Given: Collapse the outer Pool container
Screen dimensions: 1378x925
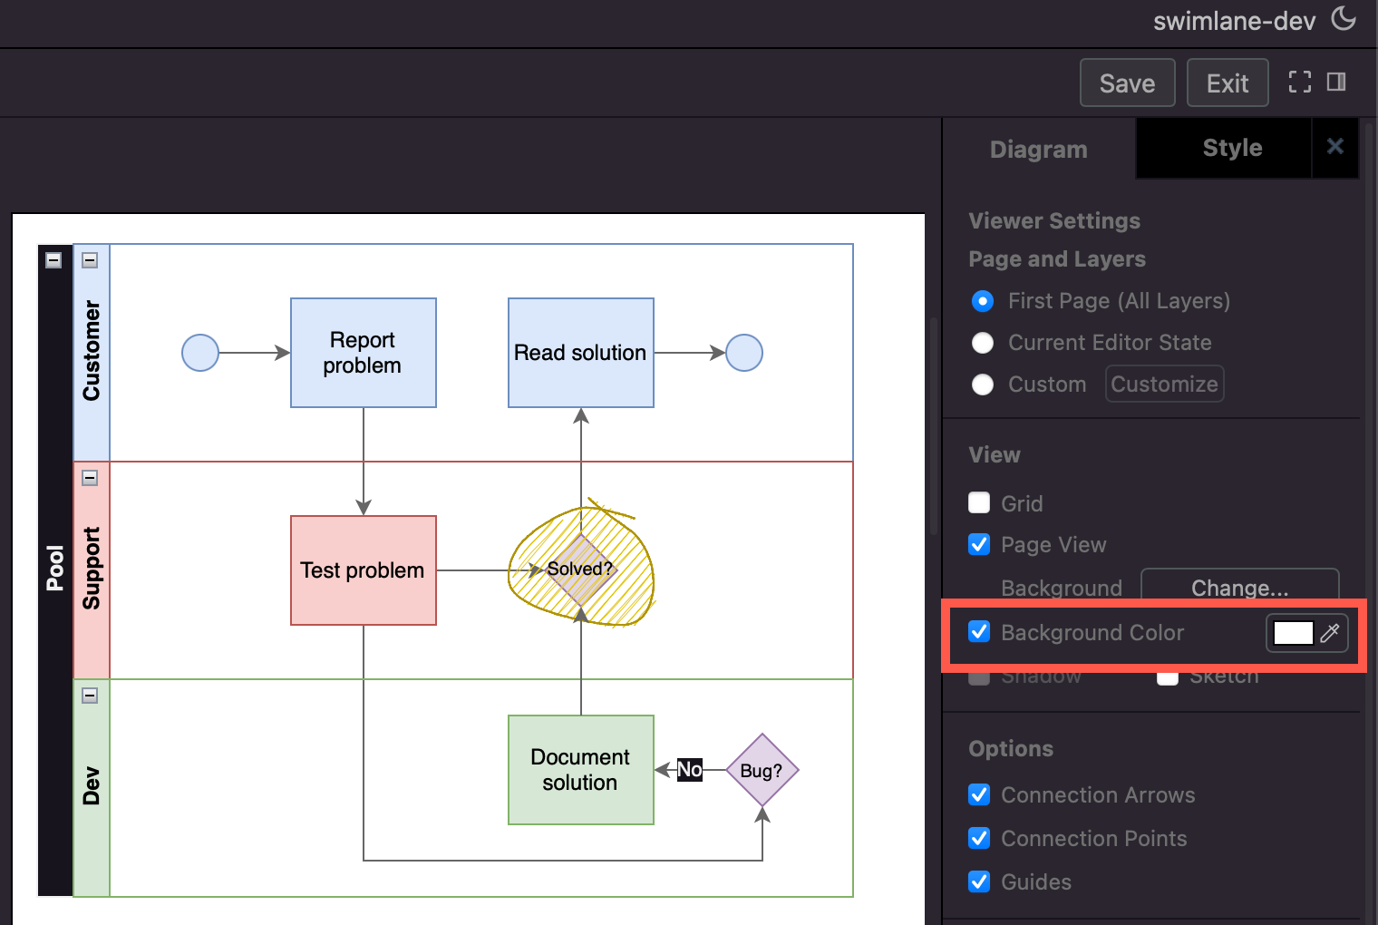Looking at the screenshot, I should click(53, 259).
